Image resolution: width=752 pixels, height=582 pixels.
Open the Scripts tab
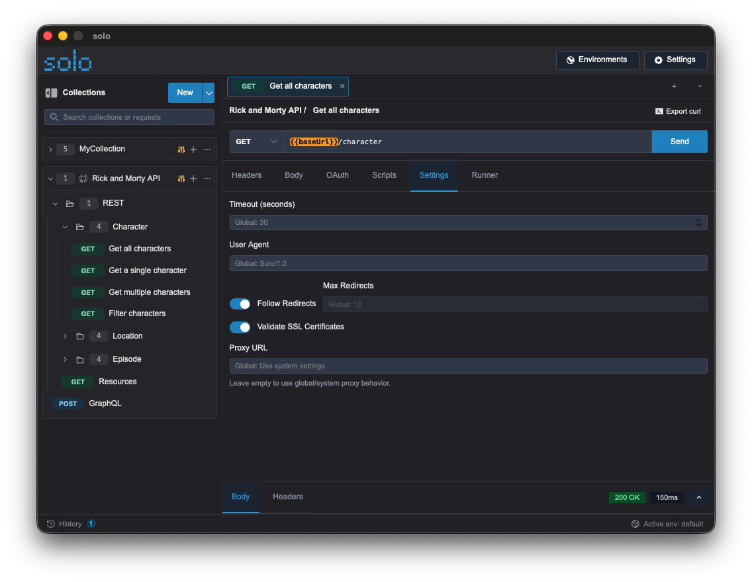384,175
